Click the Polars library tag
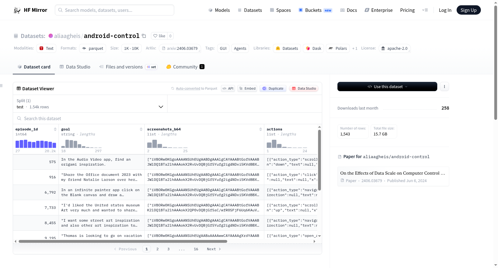Viewport: 498px width, 268px height. [x=338, y=48]
